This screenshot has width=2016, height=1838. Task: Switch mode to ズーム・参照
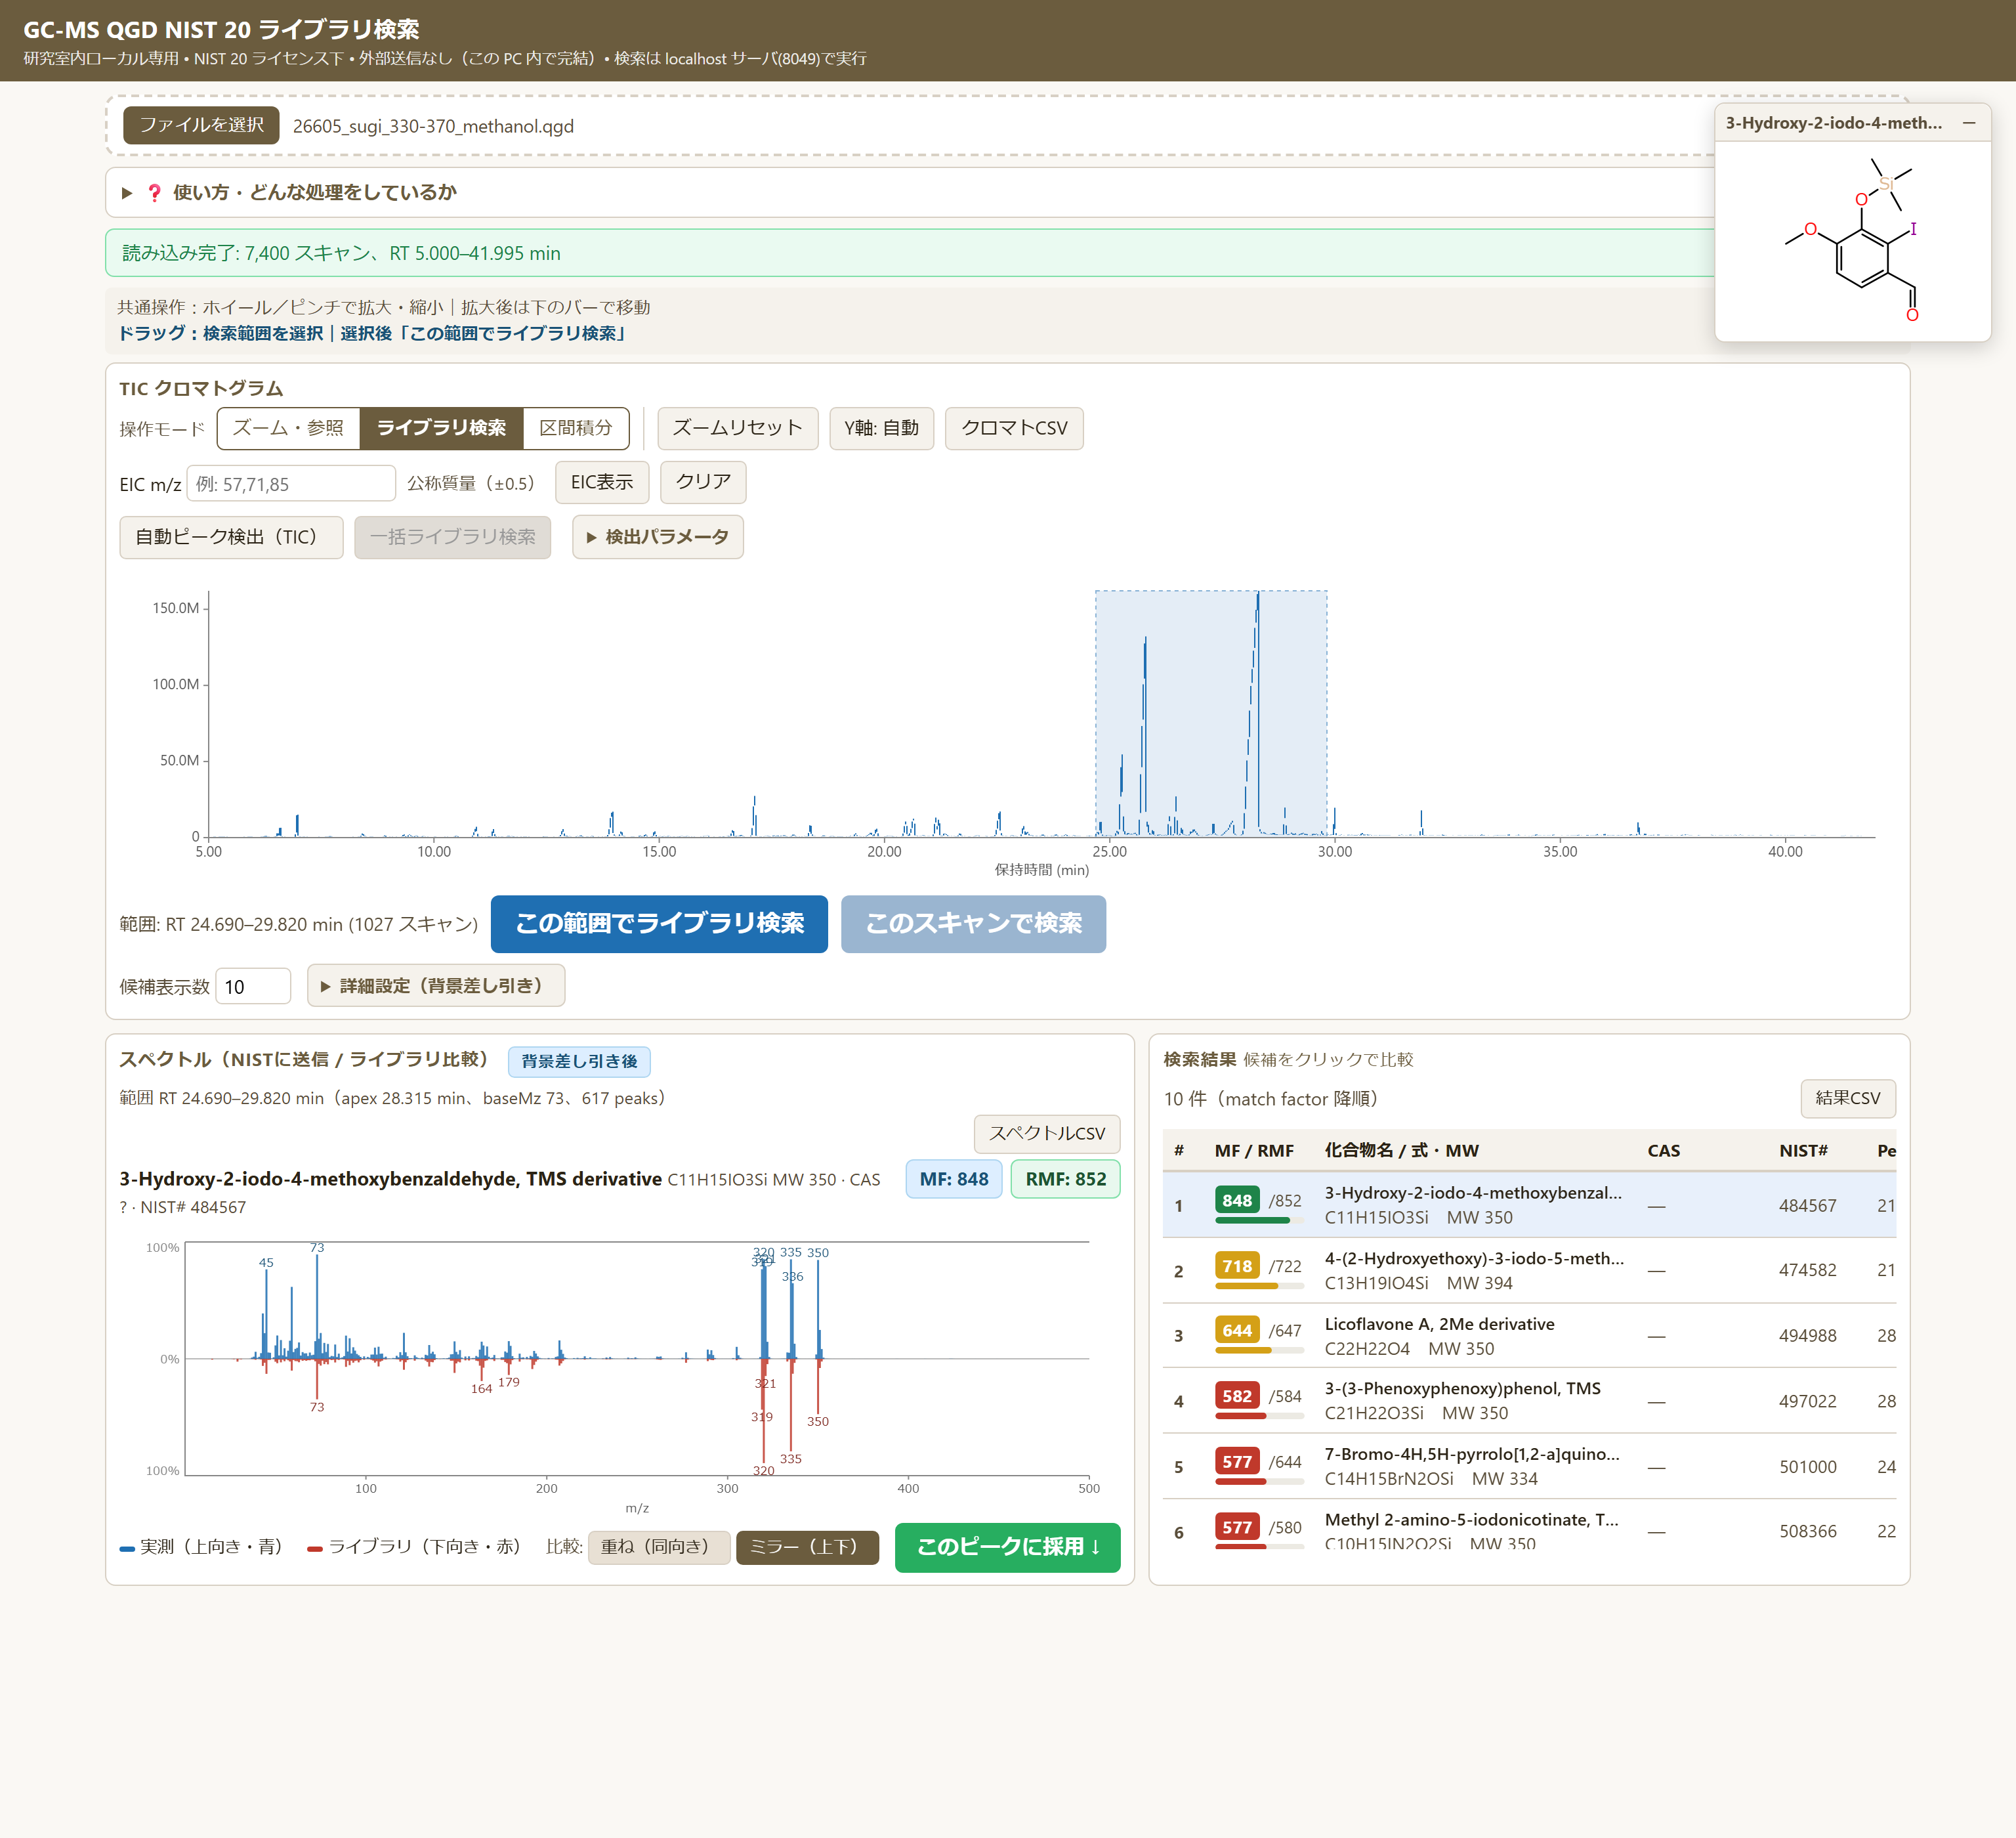tap(288, 428)
